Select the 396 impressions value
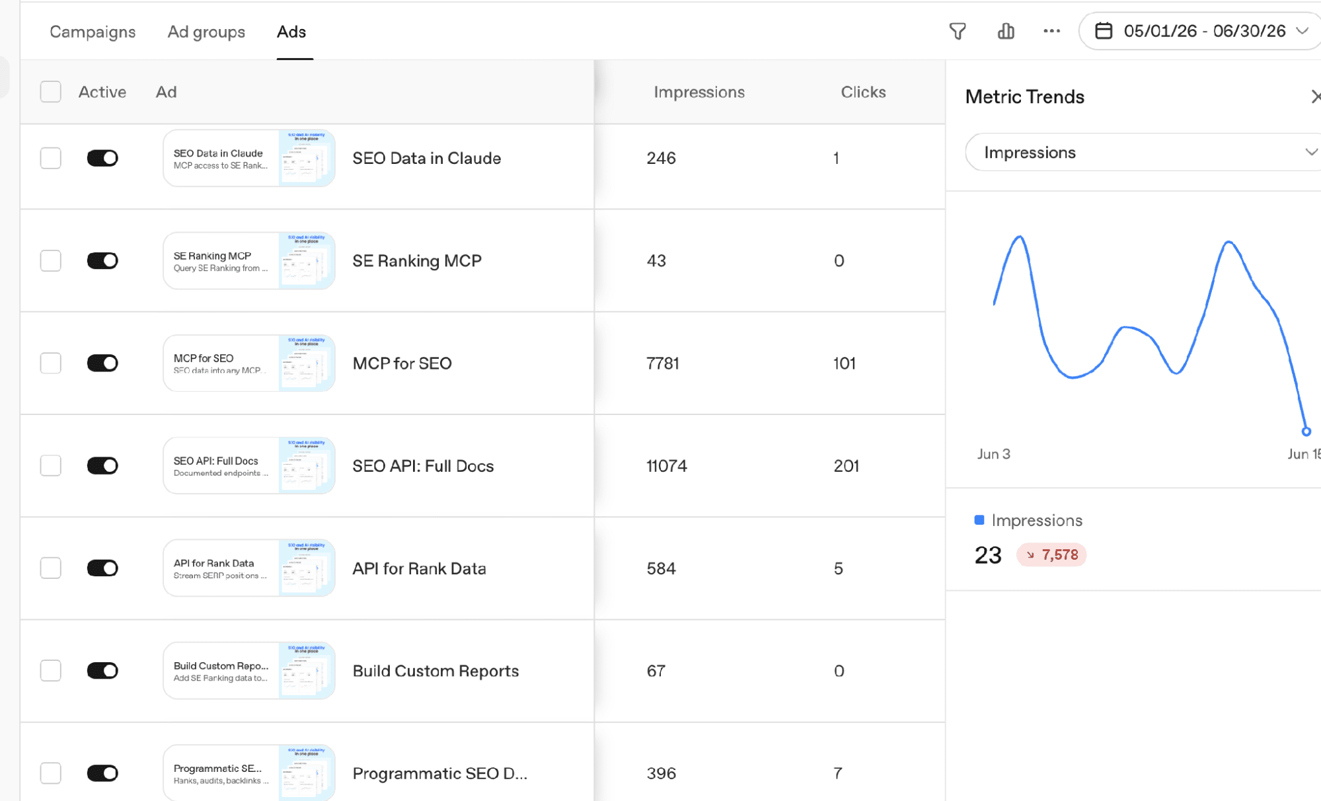Image resolution: width=1321 pixels, height=801 pixels. (x=661, y=773)
